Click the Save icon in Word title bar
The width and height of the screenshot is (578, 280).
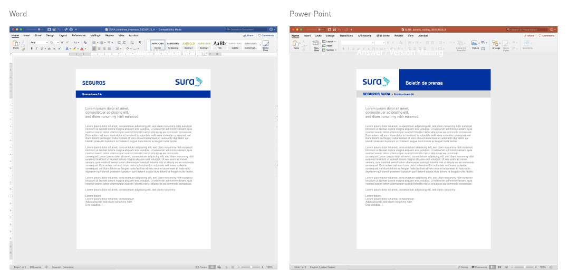(x=54, y=29)
